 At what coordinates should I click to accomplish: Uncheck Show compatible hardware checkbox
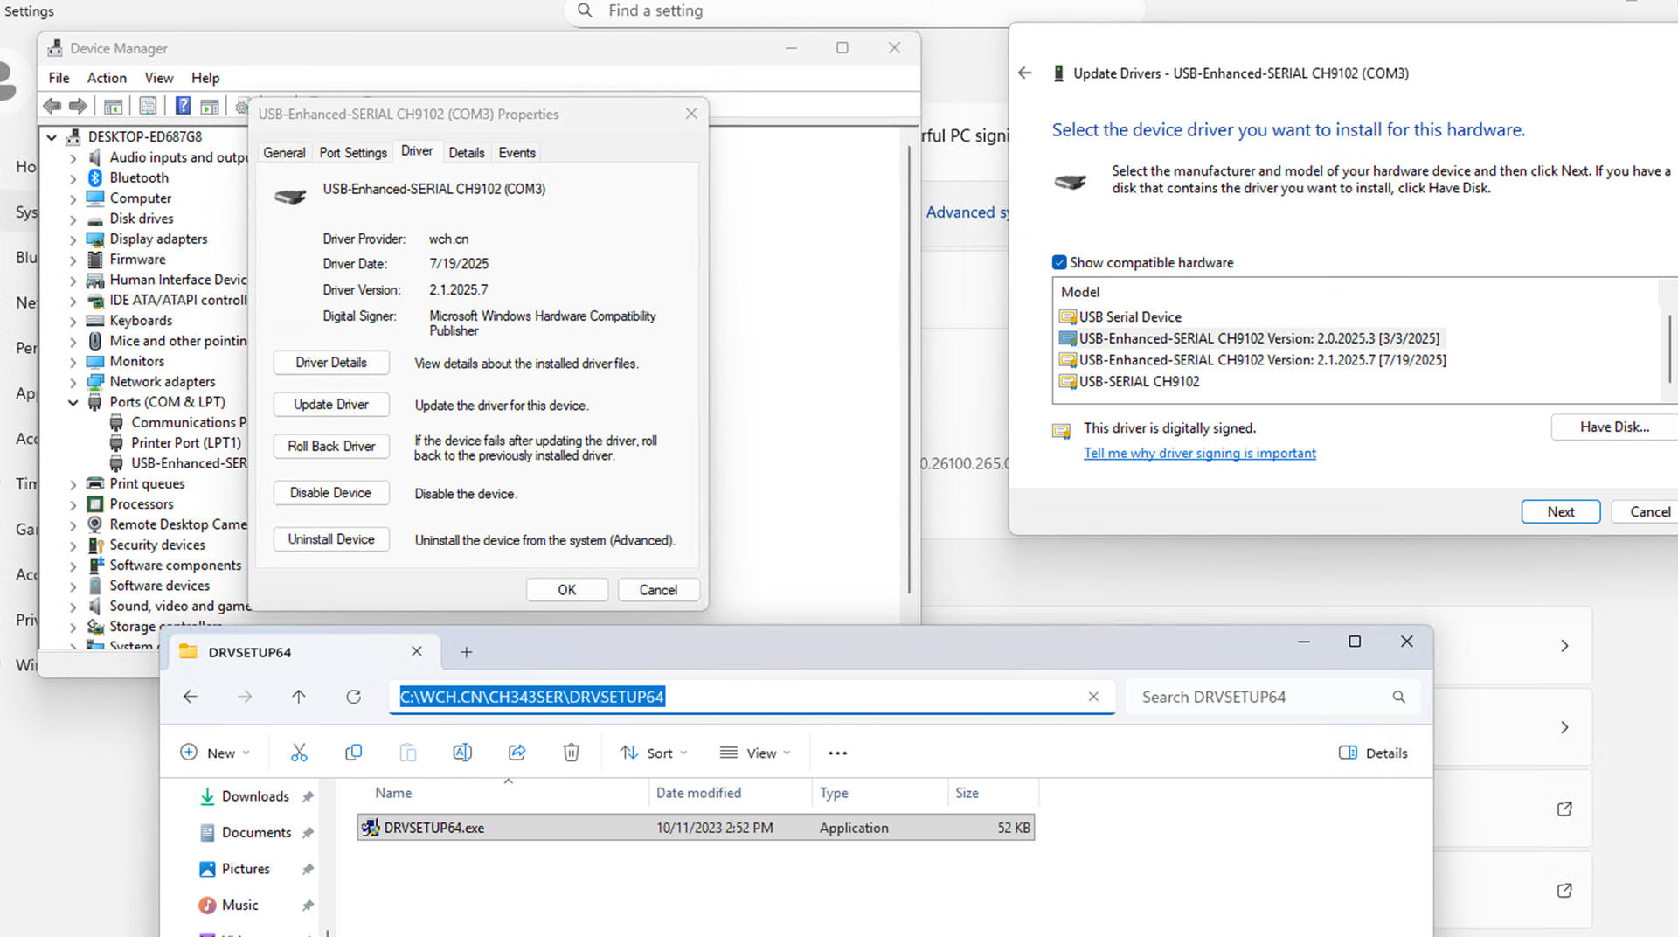1059,262
